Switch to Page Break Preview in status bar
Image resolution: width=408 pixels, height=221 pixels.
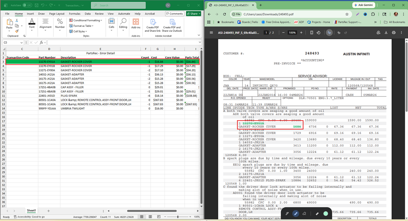pos(159,216)
